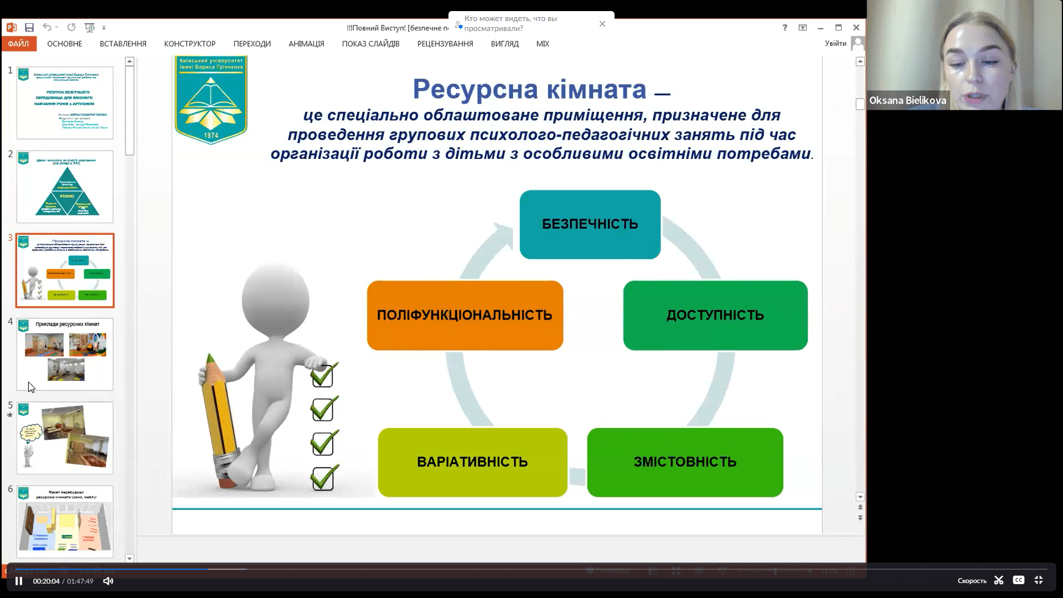Dismiss the viewing notification popup
The image size is (1063, 598).
(x=602, y=24)
